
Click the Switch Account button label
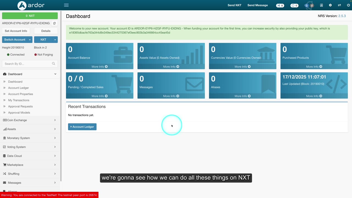[15, 40]
